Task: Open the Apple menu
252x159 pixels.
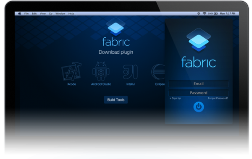Action: pos(20,13)
